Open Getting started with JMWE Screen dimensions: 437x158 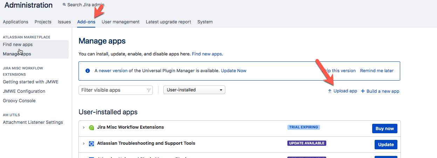coord(30,82)
